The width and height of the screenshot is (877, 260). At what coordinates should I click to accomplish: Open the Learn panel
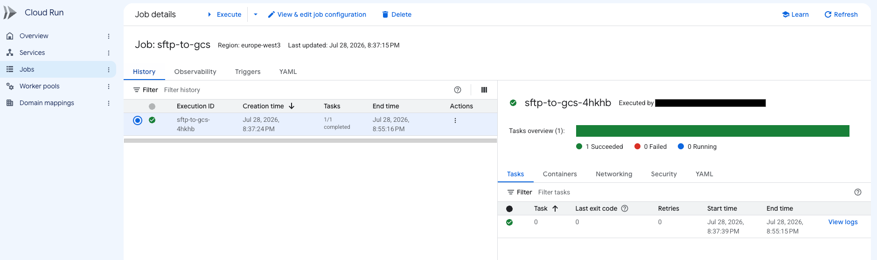(x=795, y=14)
